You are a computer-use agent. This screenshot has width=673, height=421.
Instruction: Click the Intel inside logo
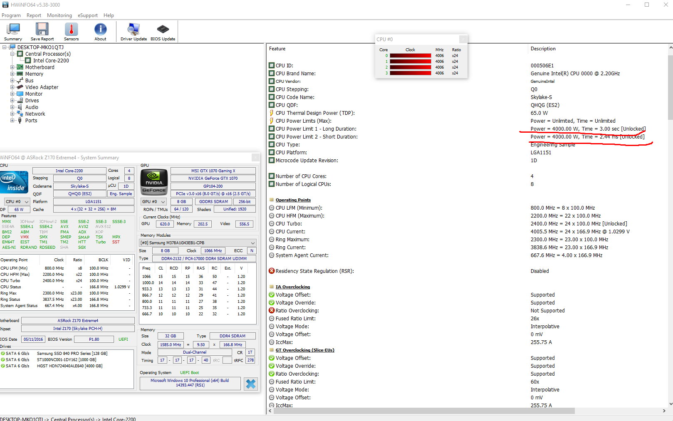[x=14, y=182]
